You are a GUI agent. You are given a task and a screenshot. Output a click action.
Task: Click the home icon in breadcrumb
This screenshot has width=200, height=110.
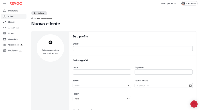(x=32, y=19)
